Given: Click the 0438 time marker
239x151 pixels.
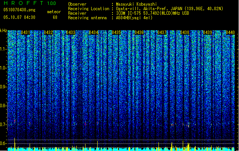Looking at the screenshot, I should click(185, 32).
